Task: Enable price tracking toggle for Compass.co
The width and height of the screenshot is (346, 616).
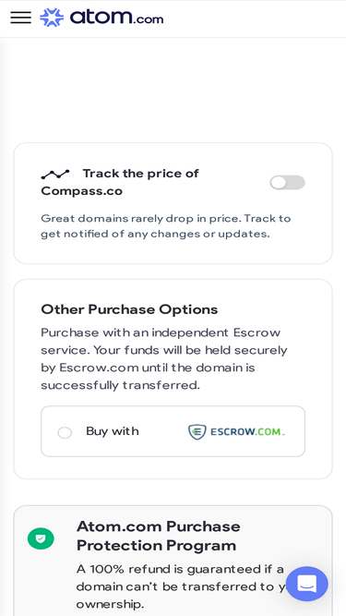Action: pos(287,182)
